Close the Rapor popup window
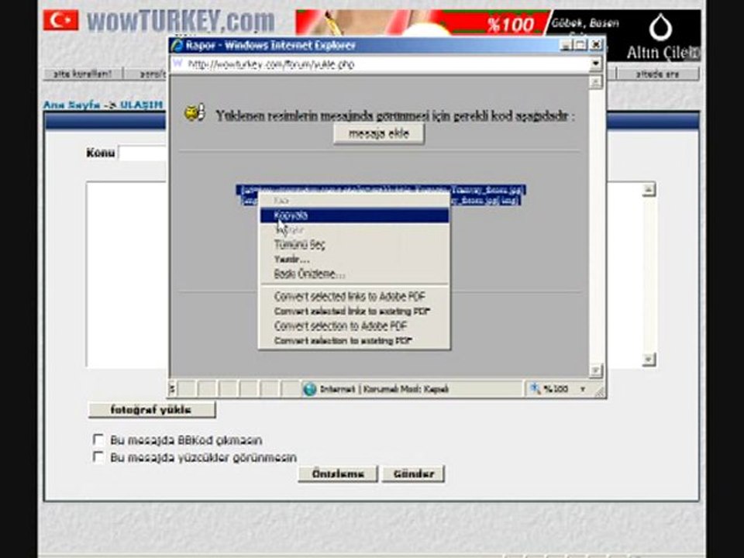 pyautogui.click(x=596, y=46)
